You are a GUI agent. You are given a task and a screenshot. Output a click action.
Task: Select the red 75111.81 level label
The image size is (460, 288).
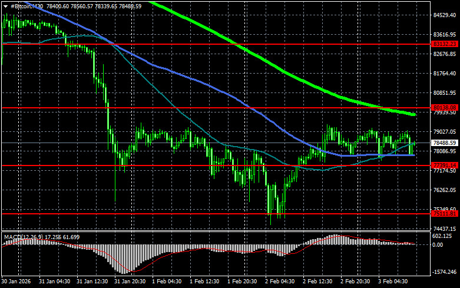tap(445, 214)
